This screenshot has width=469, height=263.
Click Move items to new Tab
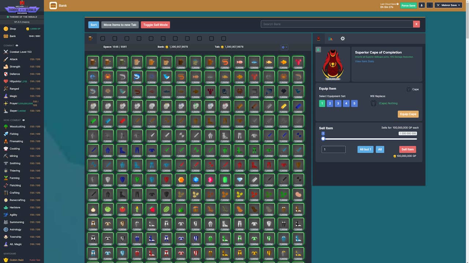click(x=120, y=25)
